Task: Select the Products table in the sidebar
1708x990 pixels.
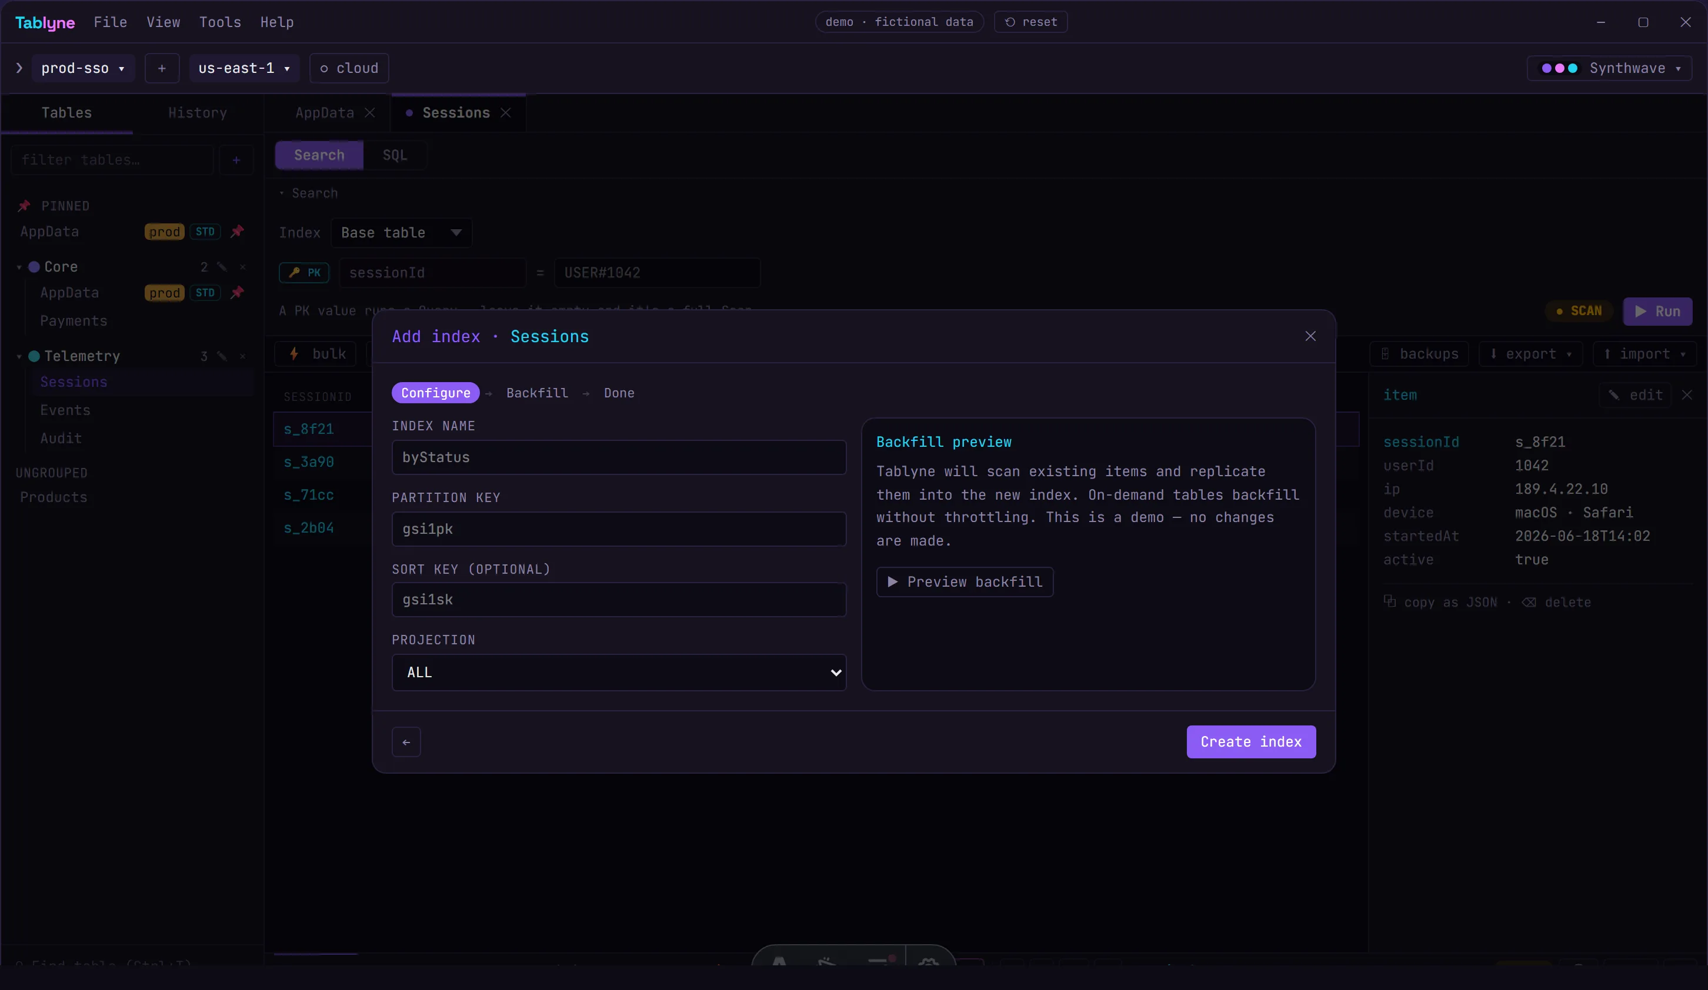Action: (x=54, y=497)
